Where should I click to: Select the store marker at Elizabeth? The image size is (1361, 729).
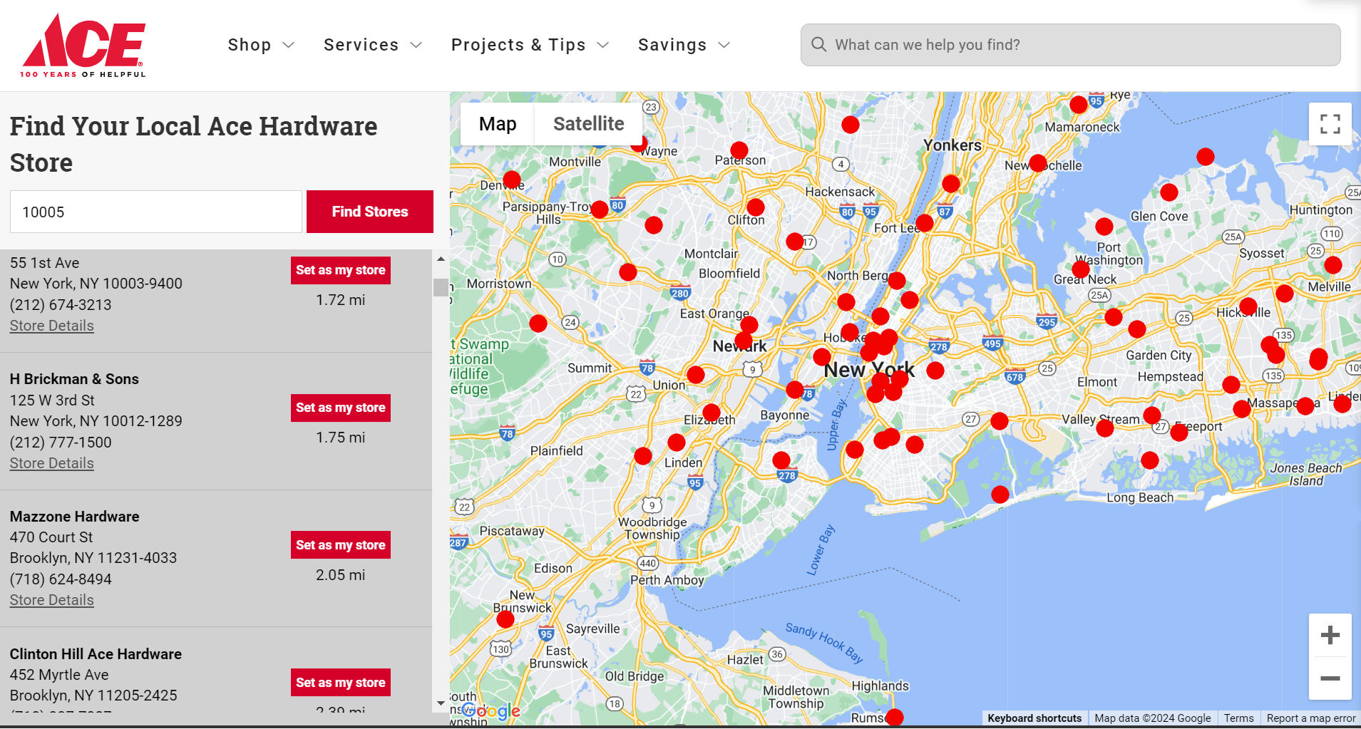tap(712, 413)
